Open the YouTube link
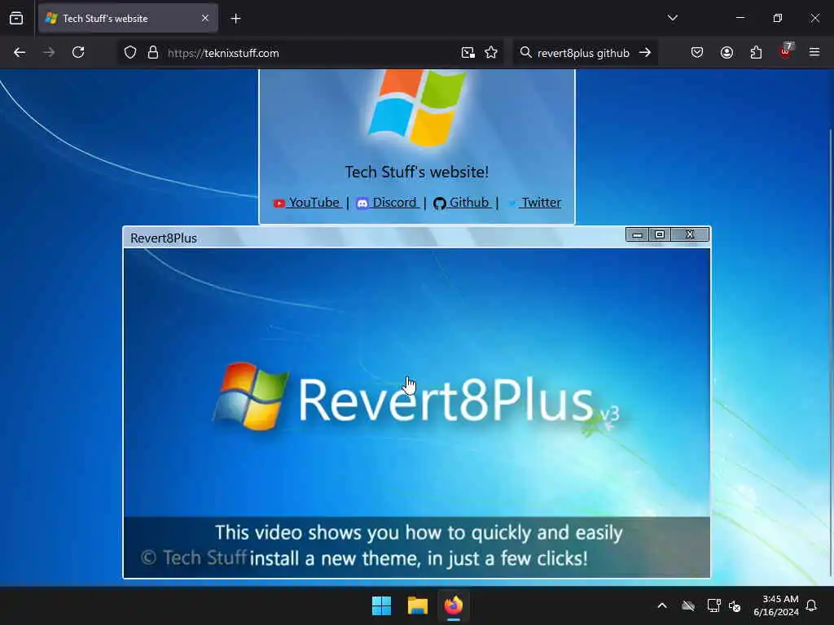Viewport: 834px width, 625px height. [x=307, y=203]
